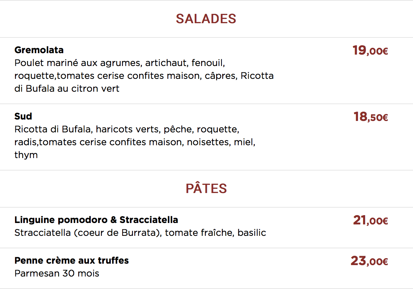Click "tomate fraîche, basilic" in Linguine description
Screen dimensions: 413x289
click(x=215, y=233)
